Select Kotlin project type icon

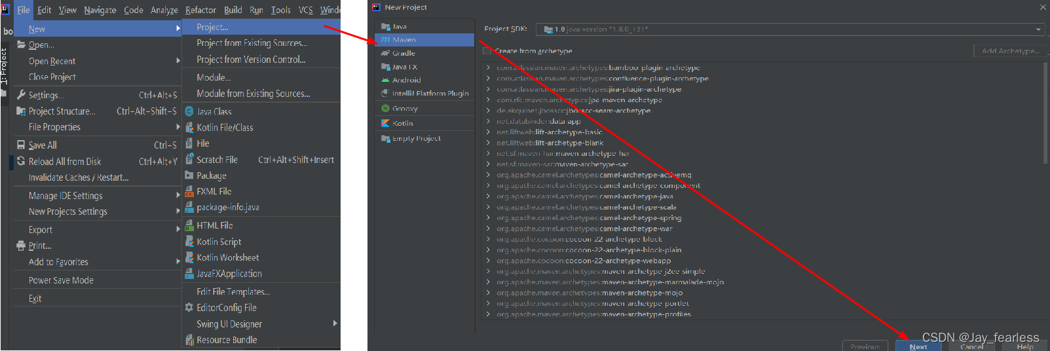386,123
